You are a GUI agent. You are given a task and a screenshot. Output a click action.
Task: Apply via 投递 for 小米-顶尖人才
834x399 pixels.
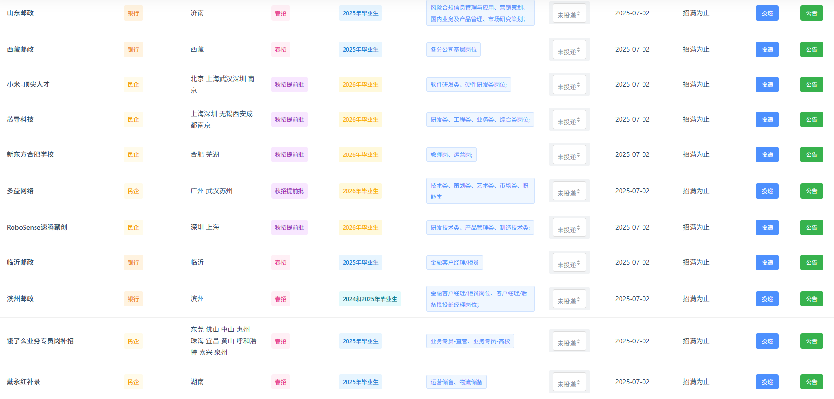point(767,84)
